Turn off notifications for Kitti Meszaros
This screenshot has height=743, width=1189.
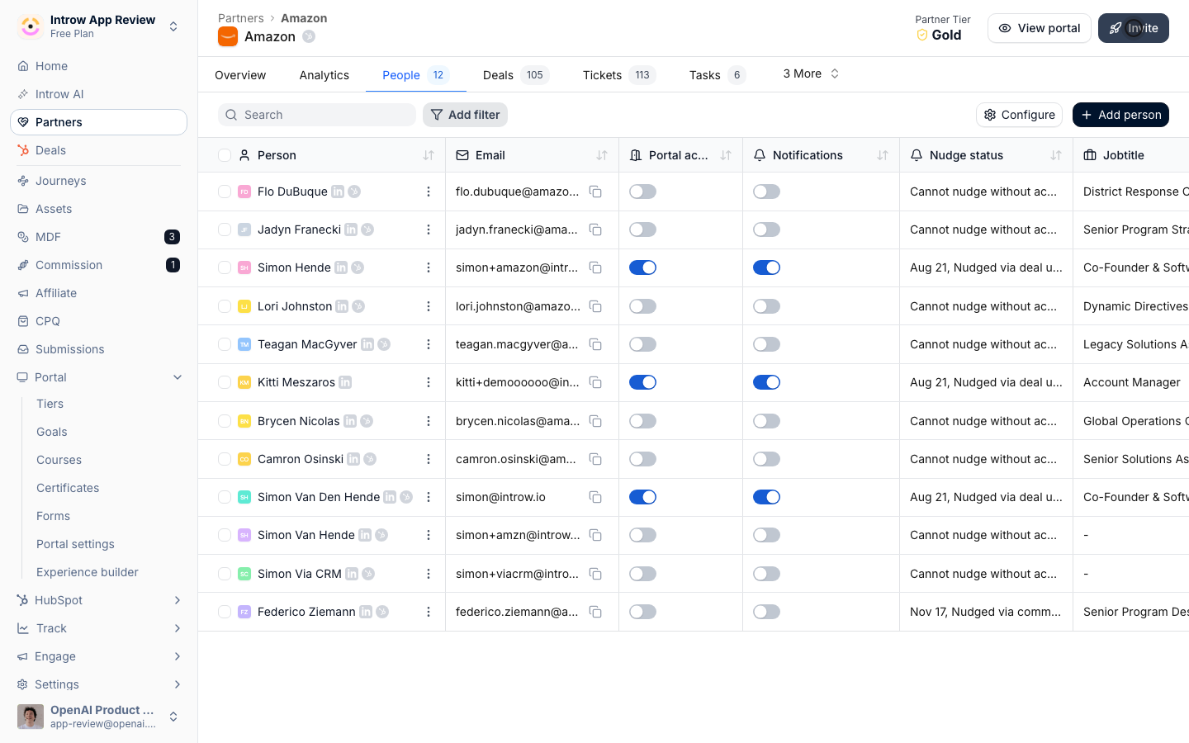click(x=766, y=382)
